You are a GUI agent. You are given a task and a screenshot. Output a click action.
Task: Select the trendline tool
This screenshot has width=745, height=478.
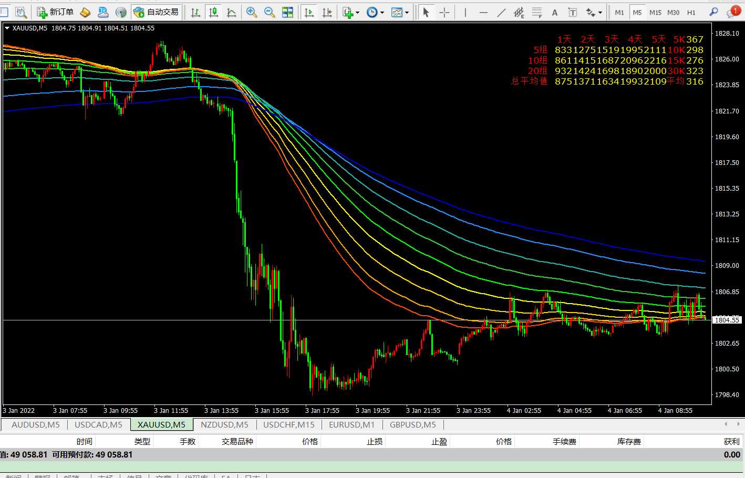[x=501, y=12]
